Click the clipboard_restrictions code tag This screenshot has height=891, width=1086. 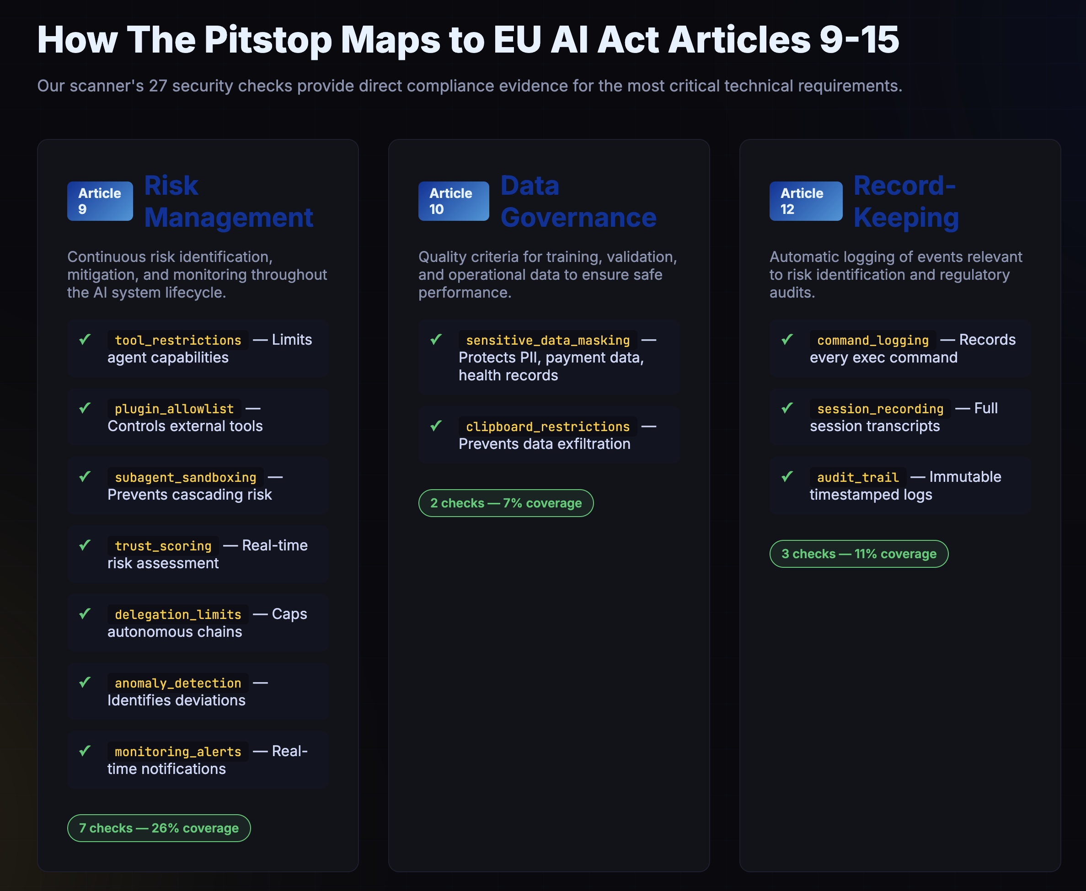(548, 427)
